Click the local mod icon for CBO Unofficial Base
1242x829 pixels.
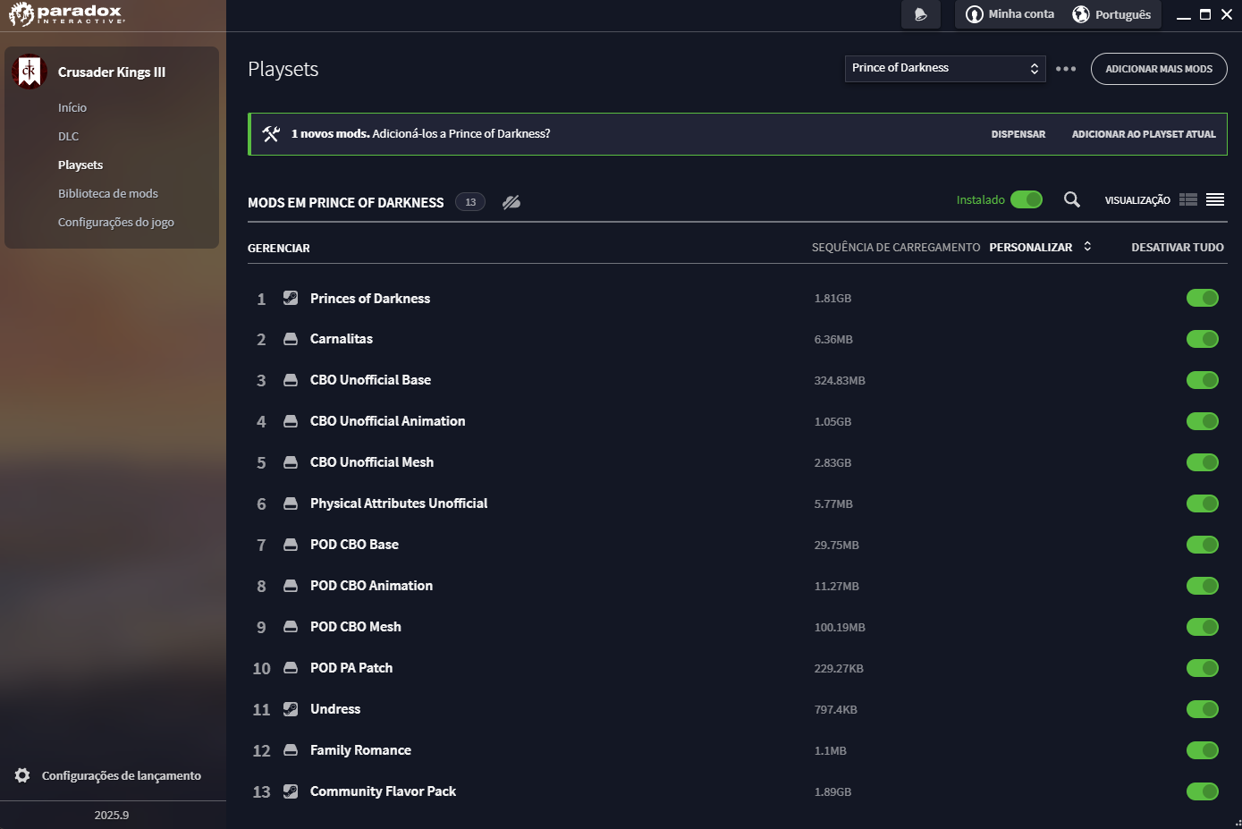click(291, 380)
